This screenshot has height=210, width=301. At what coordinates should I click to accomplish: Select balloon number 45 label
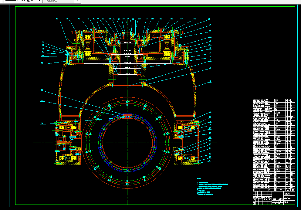pos(57,19)
